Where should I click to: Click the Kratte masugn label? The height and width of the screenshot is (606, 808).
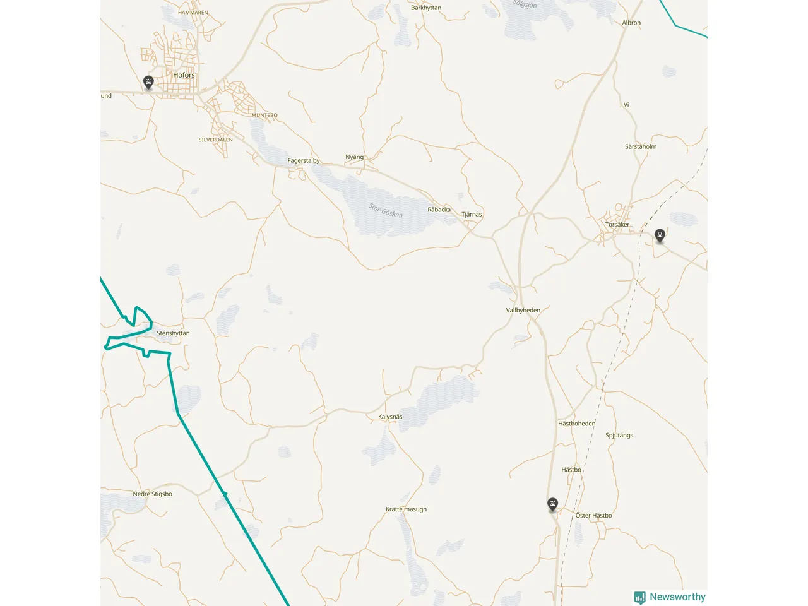[406, 509]
